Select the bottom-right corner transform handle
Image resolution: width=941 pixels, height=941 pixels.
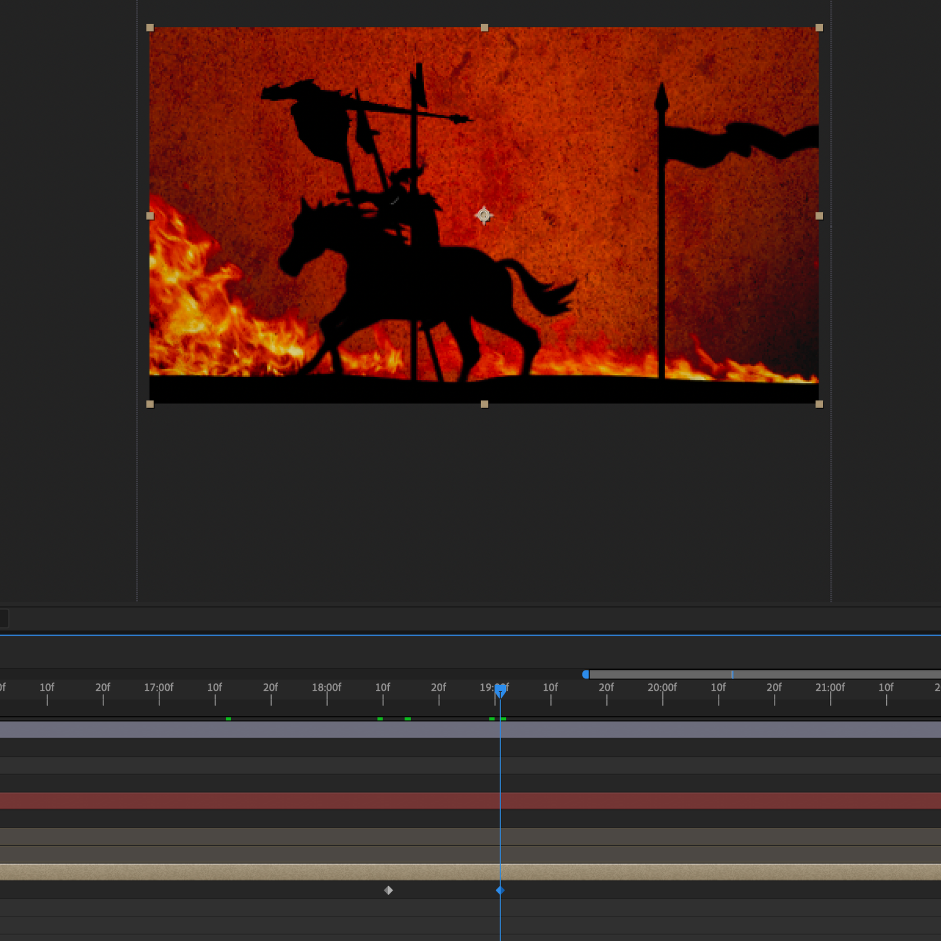click(819, 404)
